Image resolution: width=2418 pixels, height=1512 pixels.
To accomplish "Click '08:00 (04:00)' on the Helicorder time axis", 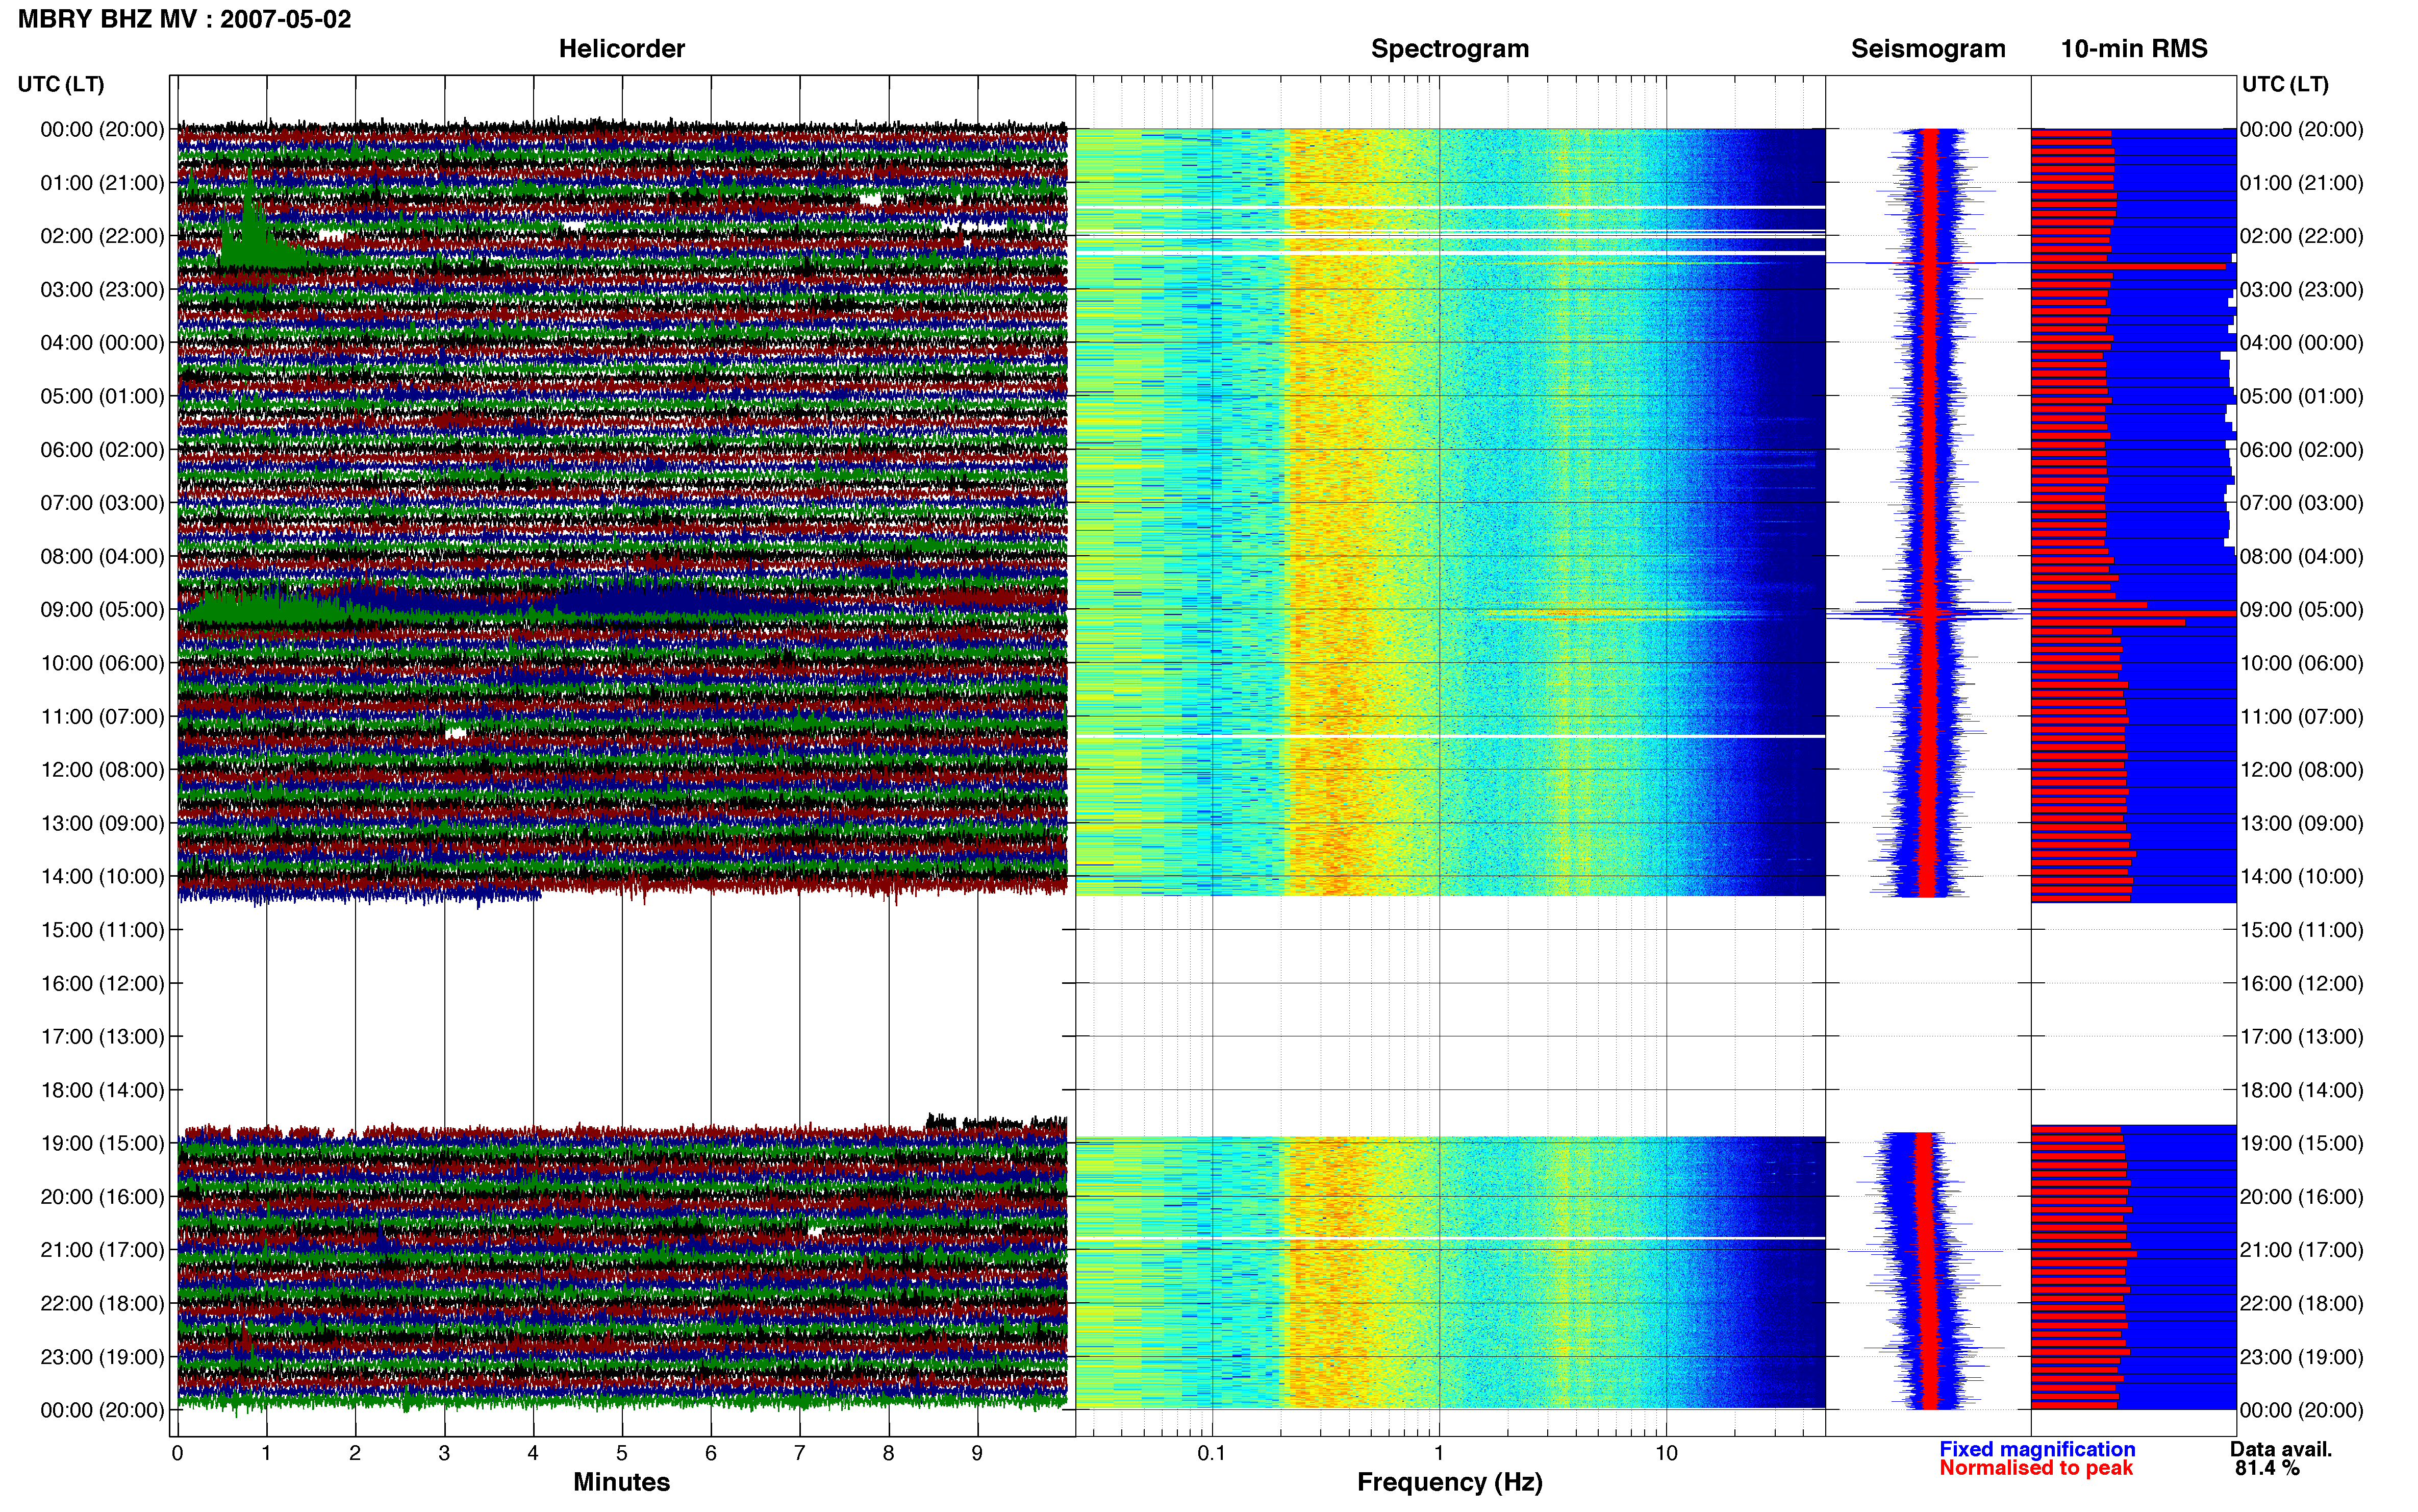I will coord(102,556).
